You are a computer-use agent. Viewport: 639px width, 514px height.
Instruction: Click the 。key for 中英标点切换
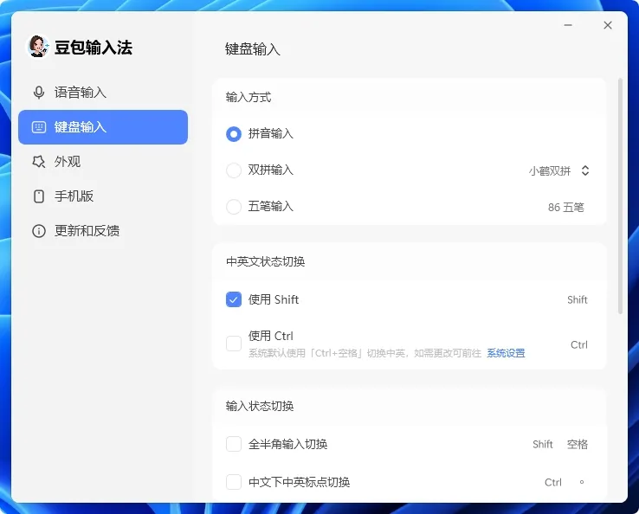(x=582, y=482)
